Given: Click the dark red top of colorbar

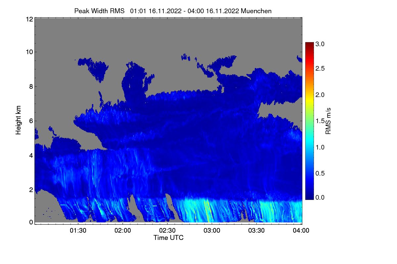Looking at the screenshot, I should pyautogui.click(x=309, y=44).
